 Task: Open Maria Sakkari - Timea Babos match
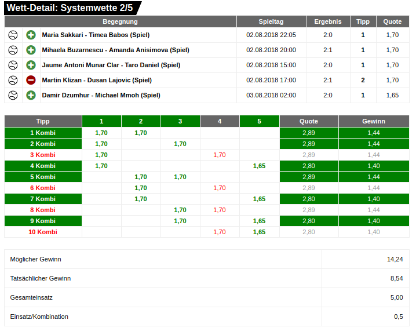[x=96, y=35]
